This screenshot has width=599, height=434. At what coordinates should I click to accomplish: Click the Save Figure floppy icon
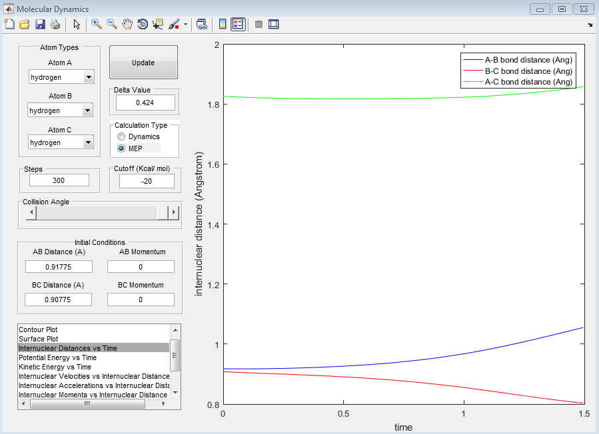tap(40, 25)
